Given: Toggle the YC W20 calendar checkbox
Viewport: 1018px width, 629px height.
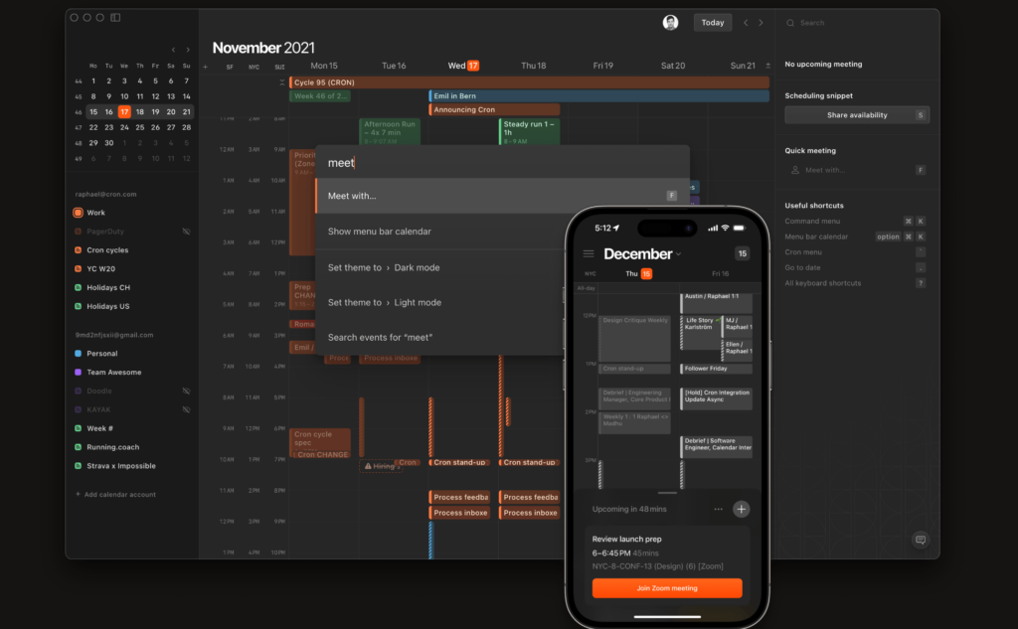Looking at the screenshot, I should coord(78,268).
